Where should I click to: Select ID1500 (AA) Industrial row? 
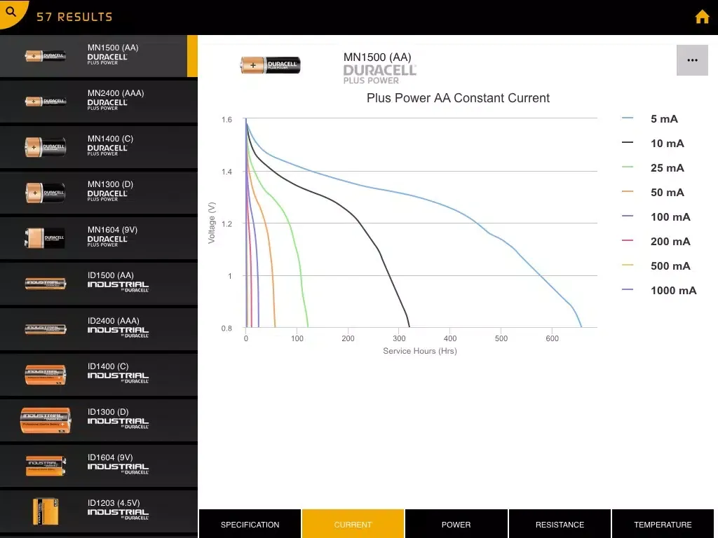(x=98, y=283)
